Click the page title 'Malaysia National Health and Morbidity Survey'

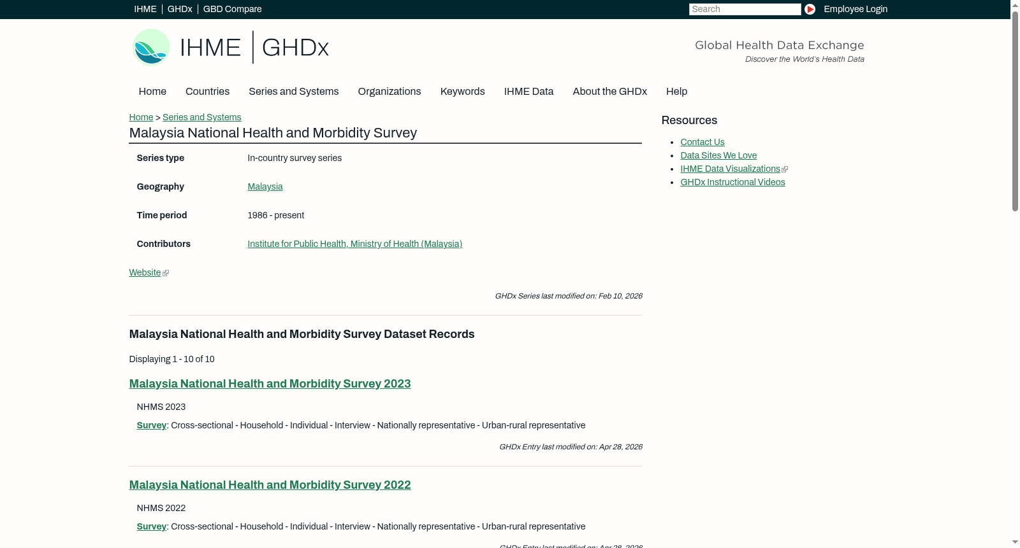tap(273, 133)
